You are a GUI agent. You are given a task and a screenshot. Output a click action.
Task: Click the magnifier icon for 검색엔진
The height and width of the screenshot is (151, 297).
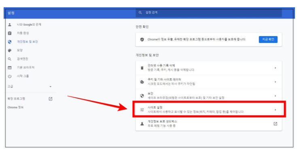10,59
